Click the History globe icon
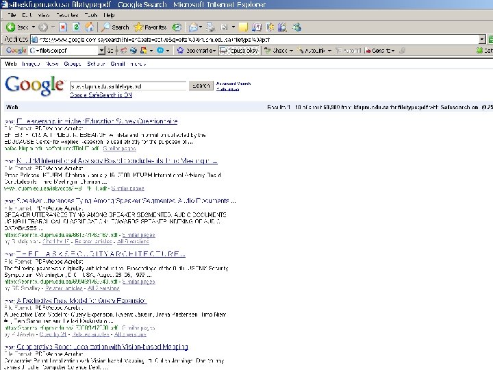This screenshot has height=370, width=493. [x=177, y=27]
